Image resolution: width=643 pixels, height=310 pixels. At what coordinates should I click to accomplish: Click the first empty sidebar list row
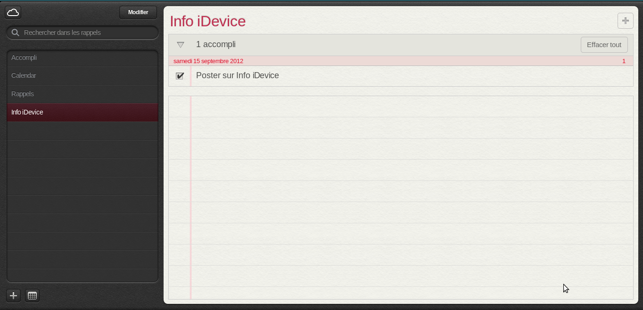click(82, 131)
